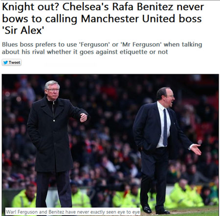Viewport: 220px width, 216px height.
Task: Click the Tweet button label
Action: tap(14, 62)
